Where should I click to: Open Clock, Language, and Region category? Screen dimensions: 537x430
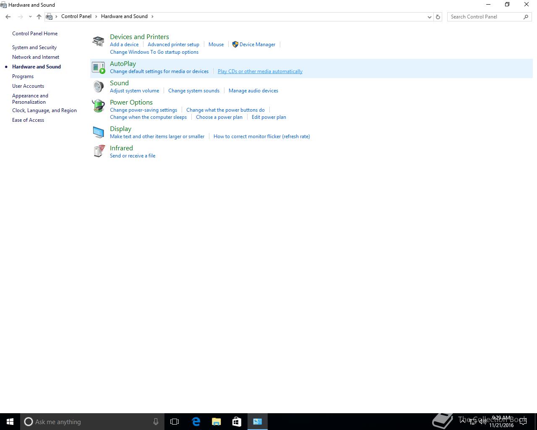pyautogui.click(x=44, y=110)
